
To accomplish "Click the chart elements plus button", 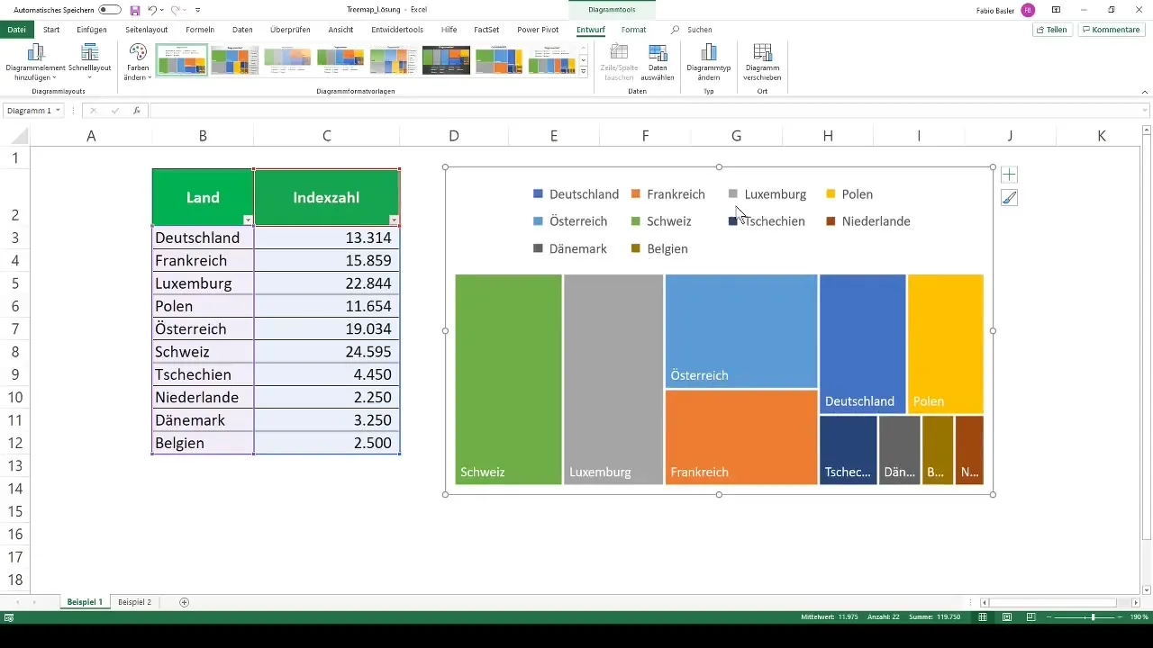I will coord(1009,175).
